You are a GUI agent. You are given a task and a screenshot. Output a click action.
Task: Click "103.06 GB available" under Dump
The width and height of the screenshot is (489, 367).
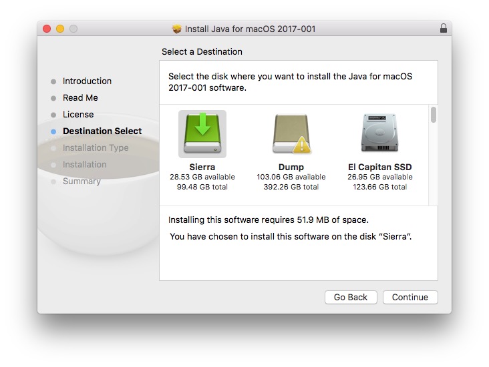tap(291, 177)
